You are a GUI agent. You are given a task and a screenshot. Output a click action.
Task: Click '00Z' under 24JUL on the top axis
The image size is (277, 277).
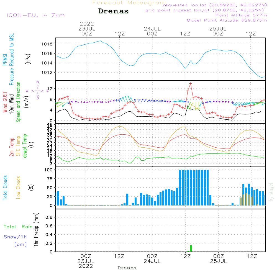[152, 34]
